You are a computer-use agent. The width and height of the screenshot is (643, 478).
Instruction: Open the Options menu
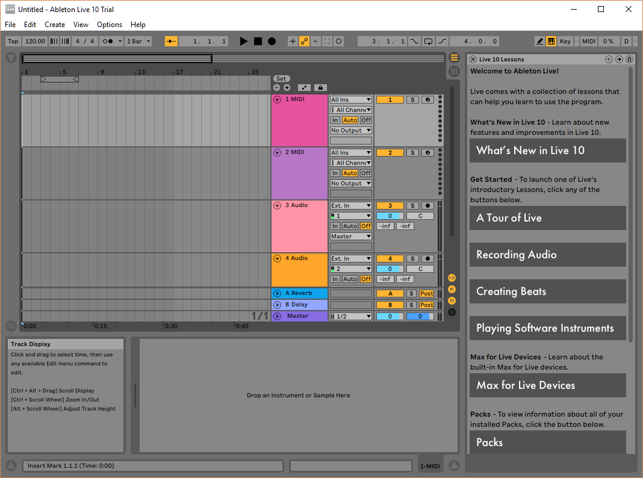tap(110, 25)
